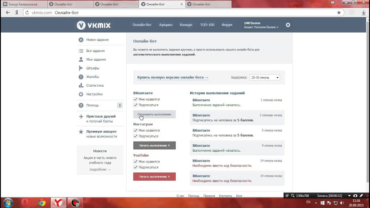Click the Премиум-аккаунт star icon
The width and height of the screenshot is (370, 208).
coord(81,132)
